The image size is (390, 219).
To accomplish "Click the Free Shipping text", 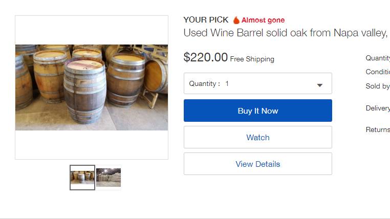I will coord(252,59).
